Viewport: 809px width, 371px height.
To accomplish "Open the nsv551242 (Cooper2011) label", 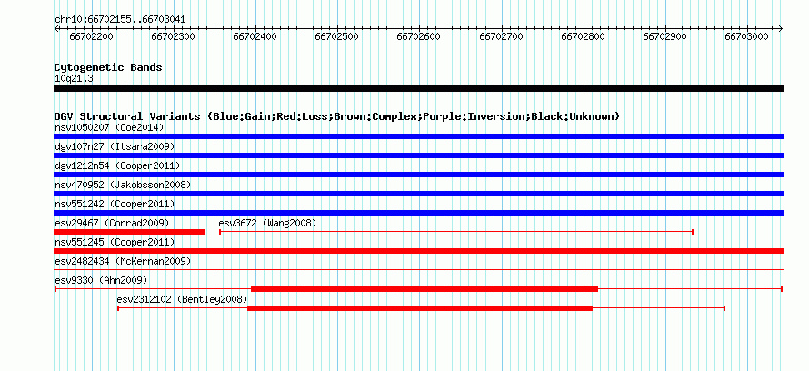I will [x=115, y=204].
